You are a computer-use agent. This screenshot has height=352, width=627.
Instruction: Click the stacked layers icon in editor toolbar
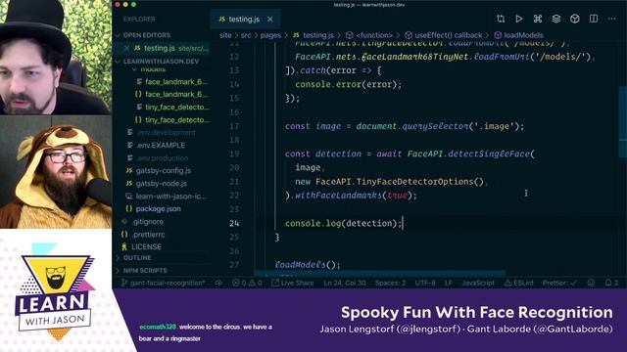[556, 19]
